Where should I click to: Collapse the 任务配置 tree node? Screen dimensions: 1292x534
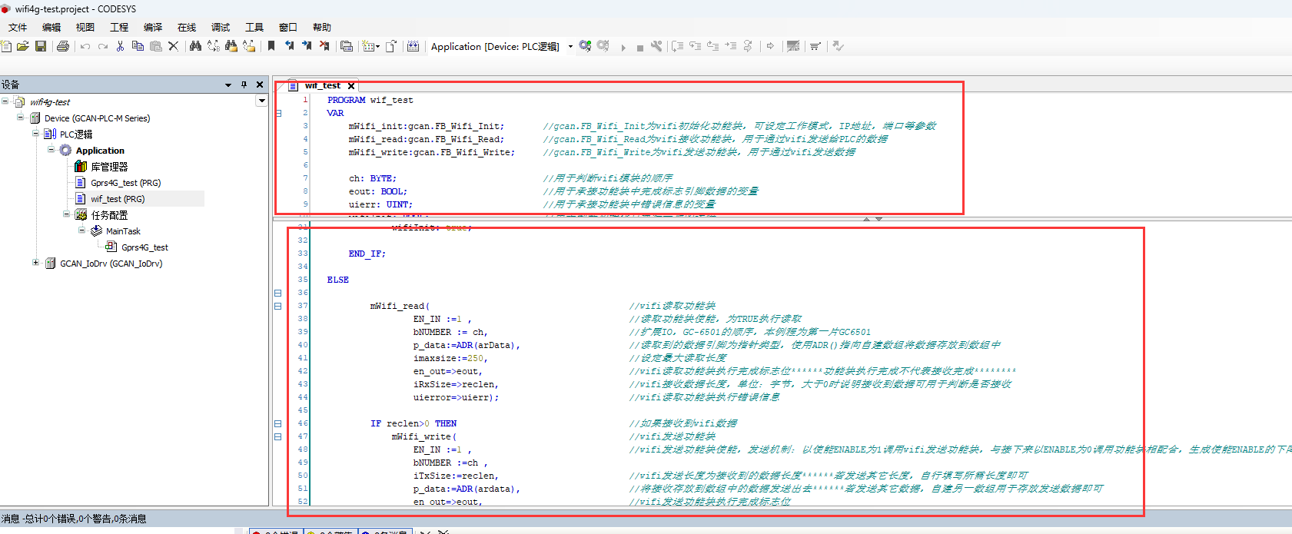pos(67,214)
